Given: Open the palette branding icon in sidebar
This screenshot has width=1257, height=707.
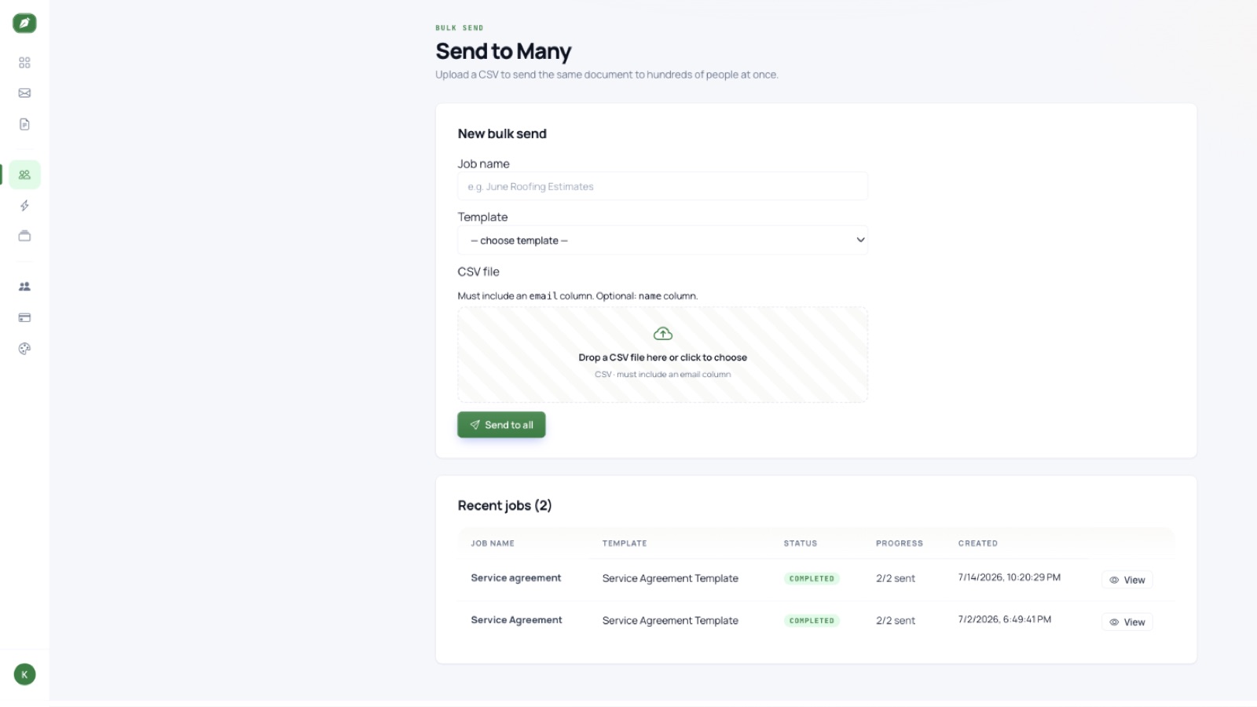Looking at the screenshot, I should pyautogui.click(x=24, y=349).
